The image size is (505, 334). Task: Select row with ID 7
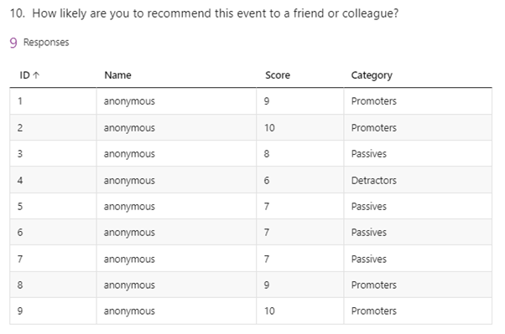[x=251, y=259]
